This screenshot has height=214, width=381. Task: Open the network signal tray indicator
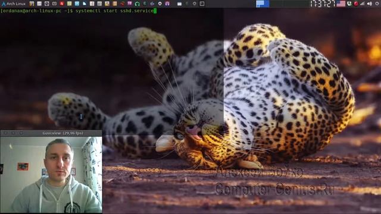pos(363,4)
